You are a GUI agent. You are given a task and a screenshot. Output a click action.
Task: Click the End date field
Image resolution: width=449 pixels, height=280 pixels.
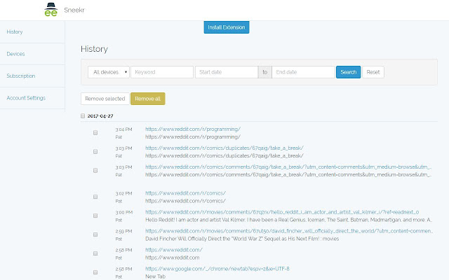(x=303, y=72)
